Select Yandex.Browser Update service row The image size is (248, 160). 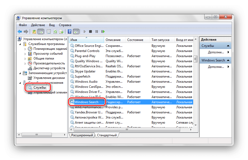pyautogui.click(x=131, y=112)
